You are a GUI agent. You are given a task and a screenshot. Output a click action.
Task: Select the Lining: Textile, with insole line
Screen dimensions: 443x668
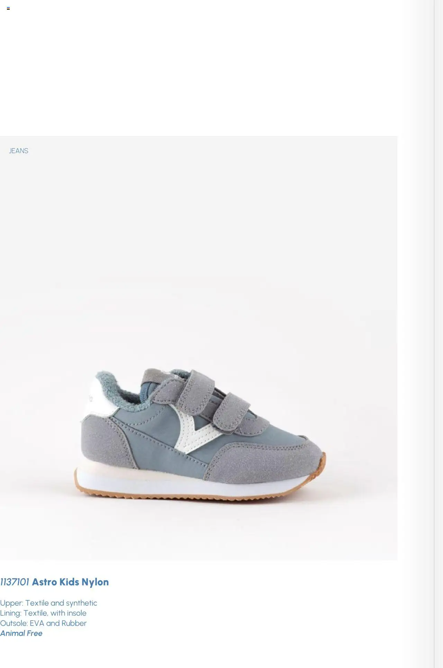[x=43, y=613]
